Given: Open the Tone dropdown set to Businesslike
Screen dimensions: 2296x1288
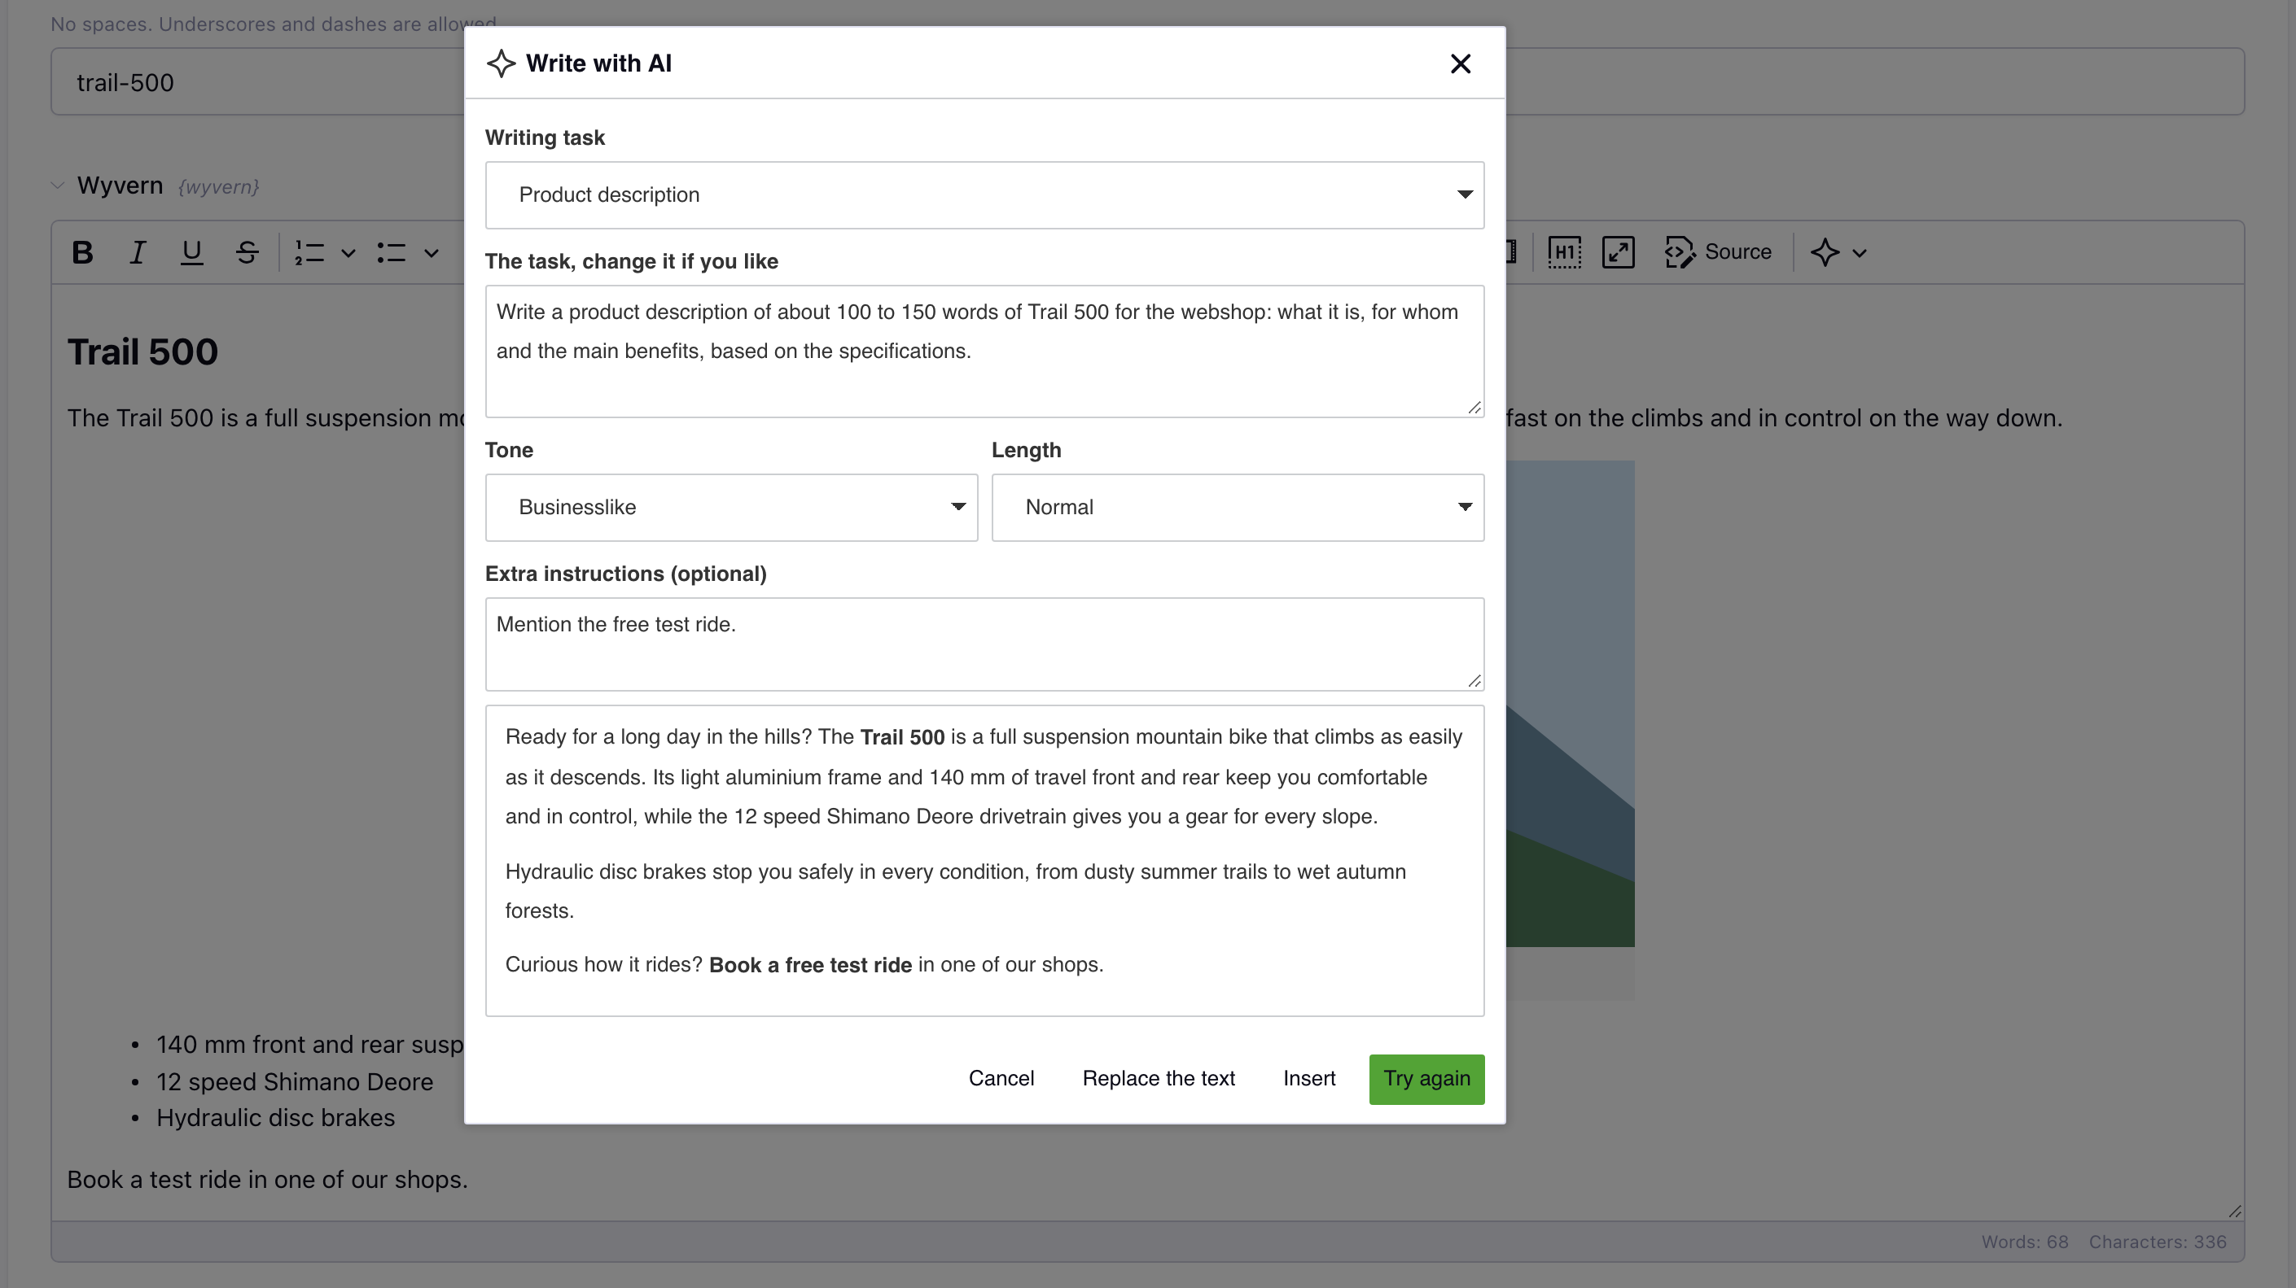Looking at the screenshot, I should click(731, 508).
